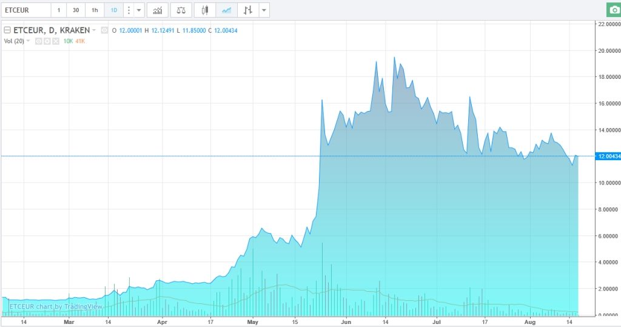
Task: Select the 30 minute interval
Action: [76, 10]
